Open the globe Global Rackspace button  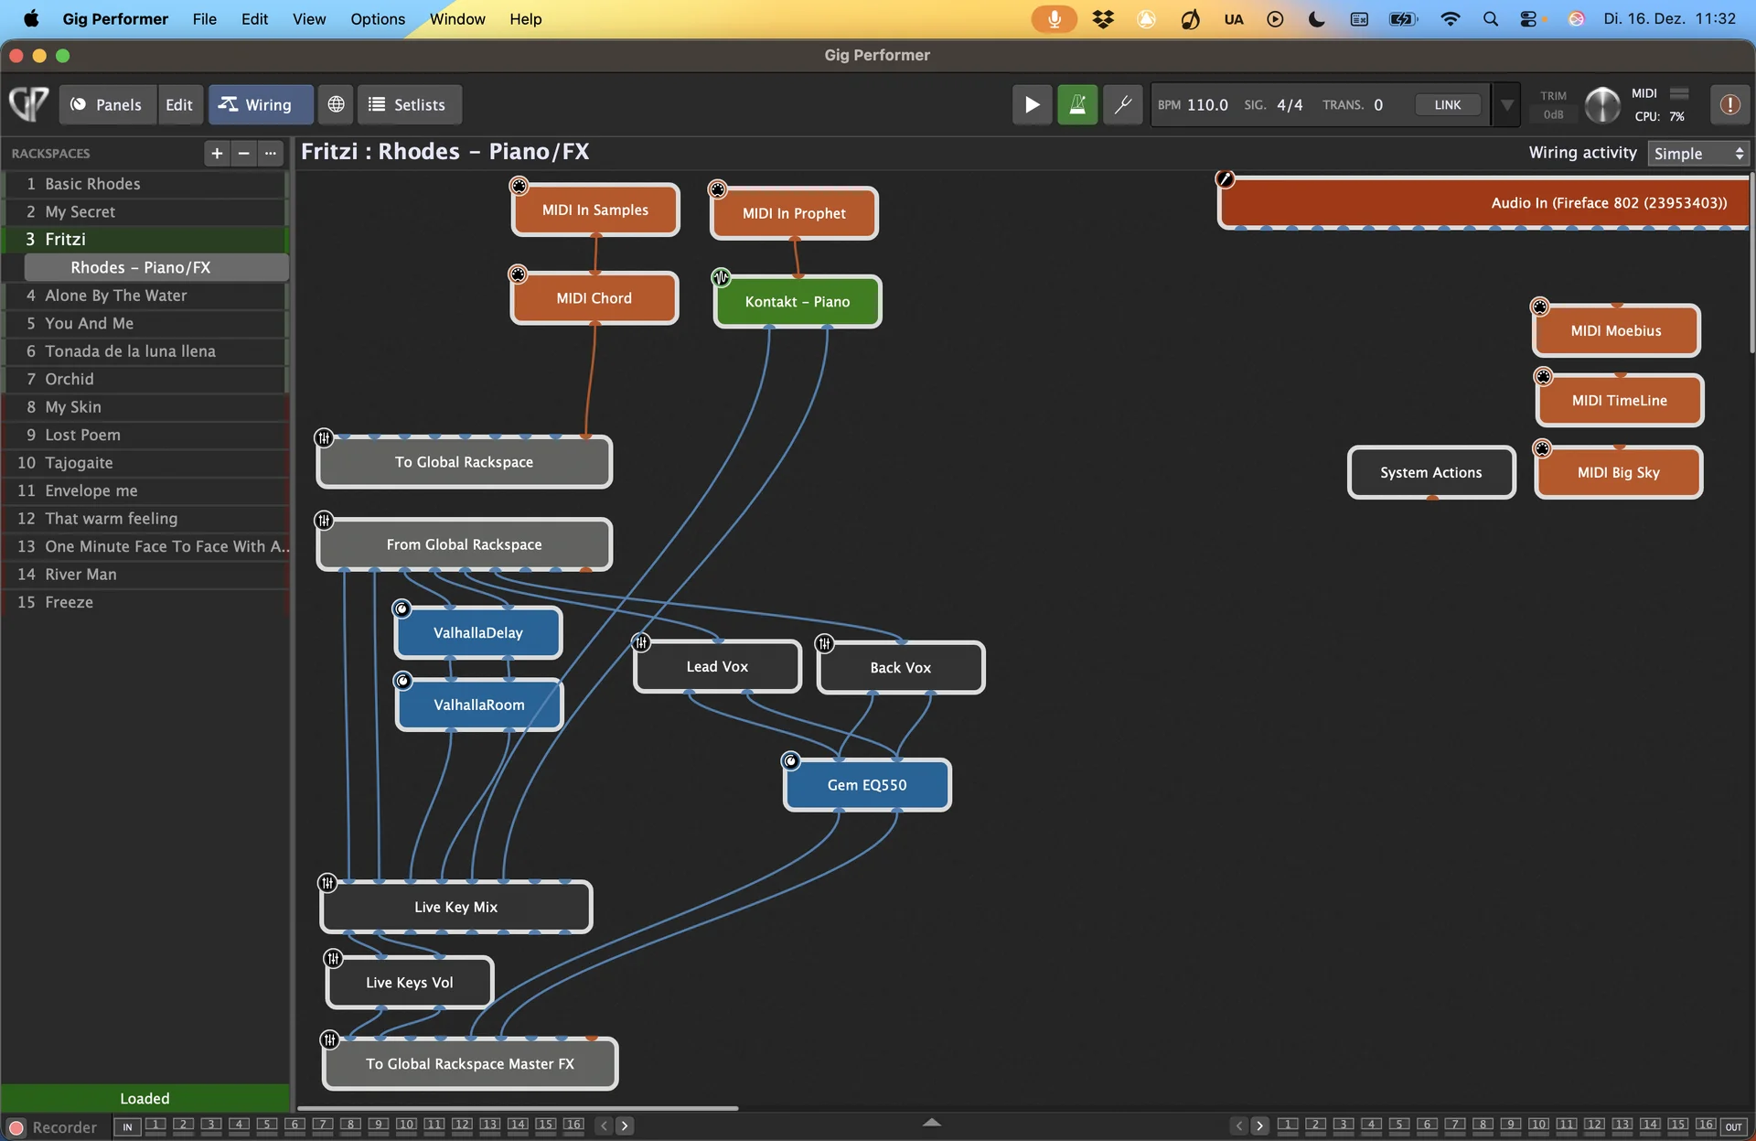tap(336, 104)
